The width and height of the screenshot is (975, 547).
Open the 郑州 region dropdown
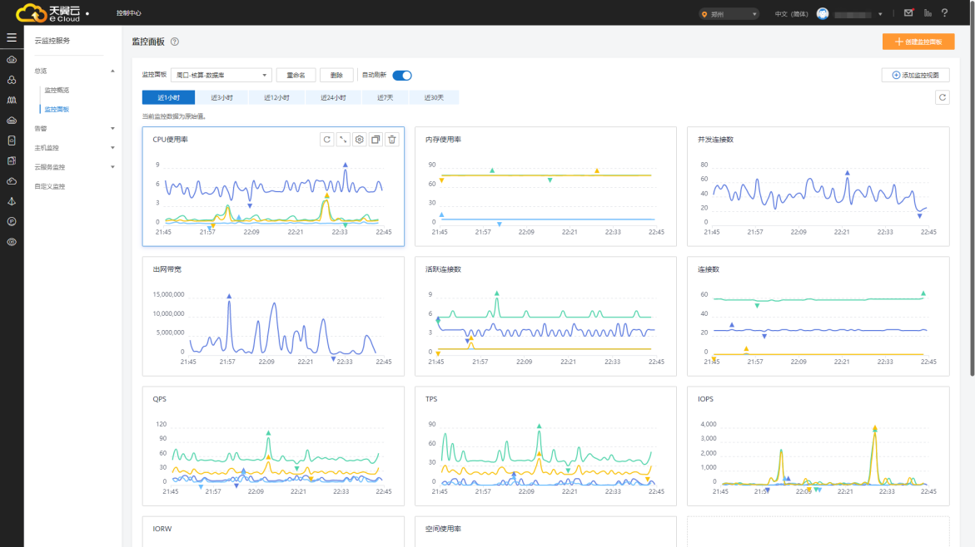tap(729, 14)
